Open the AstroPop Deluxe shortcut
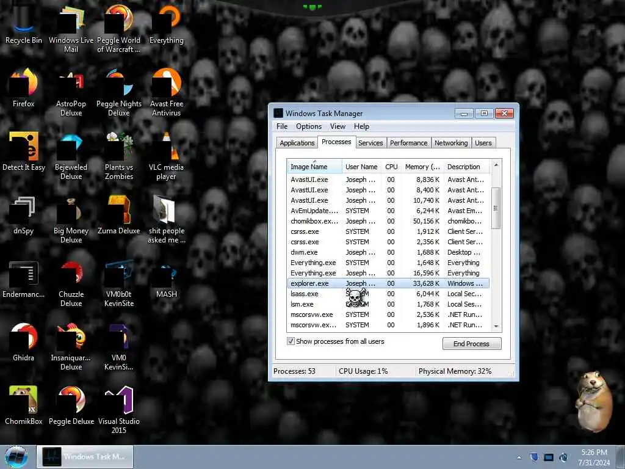Screen dimensions: 625x469 tap(71, 91)
